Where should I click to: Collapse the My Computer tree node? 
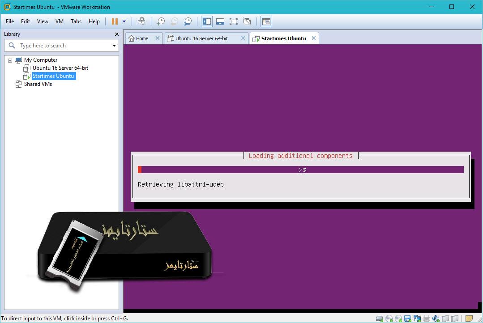pos(10,59)
